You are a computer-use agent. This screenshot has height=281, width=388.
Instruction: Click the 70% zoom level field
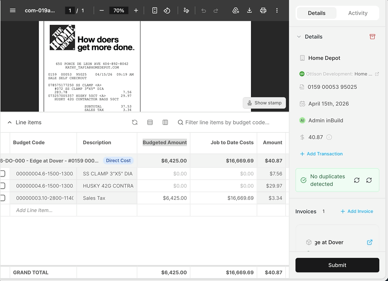tap(119, 10)
